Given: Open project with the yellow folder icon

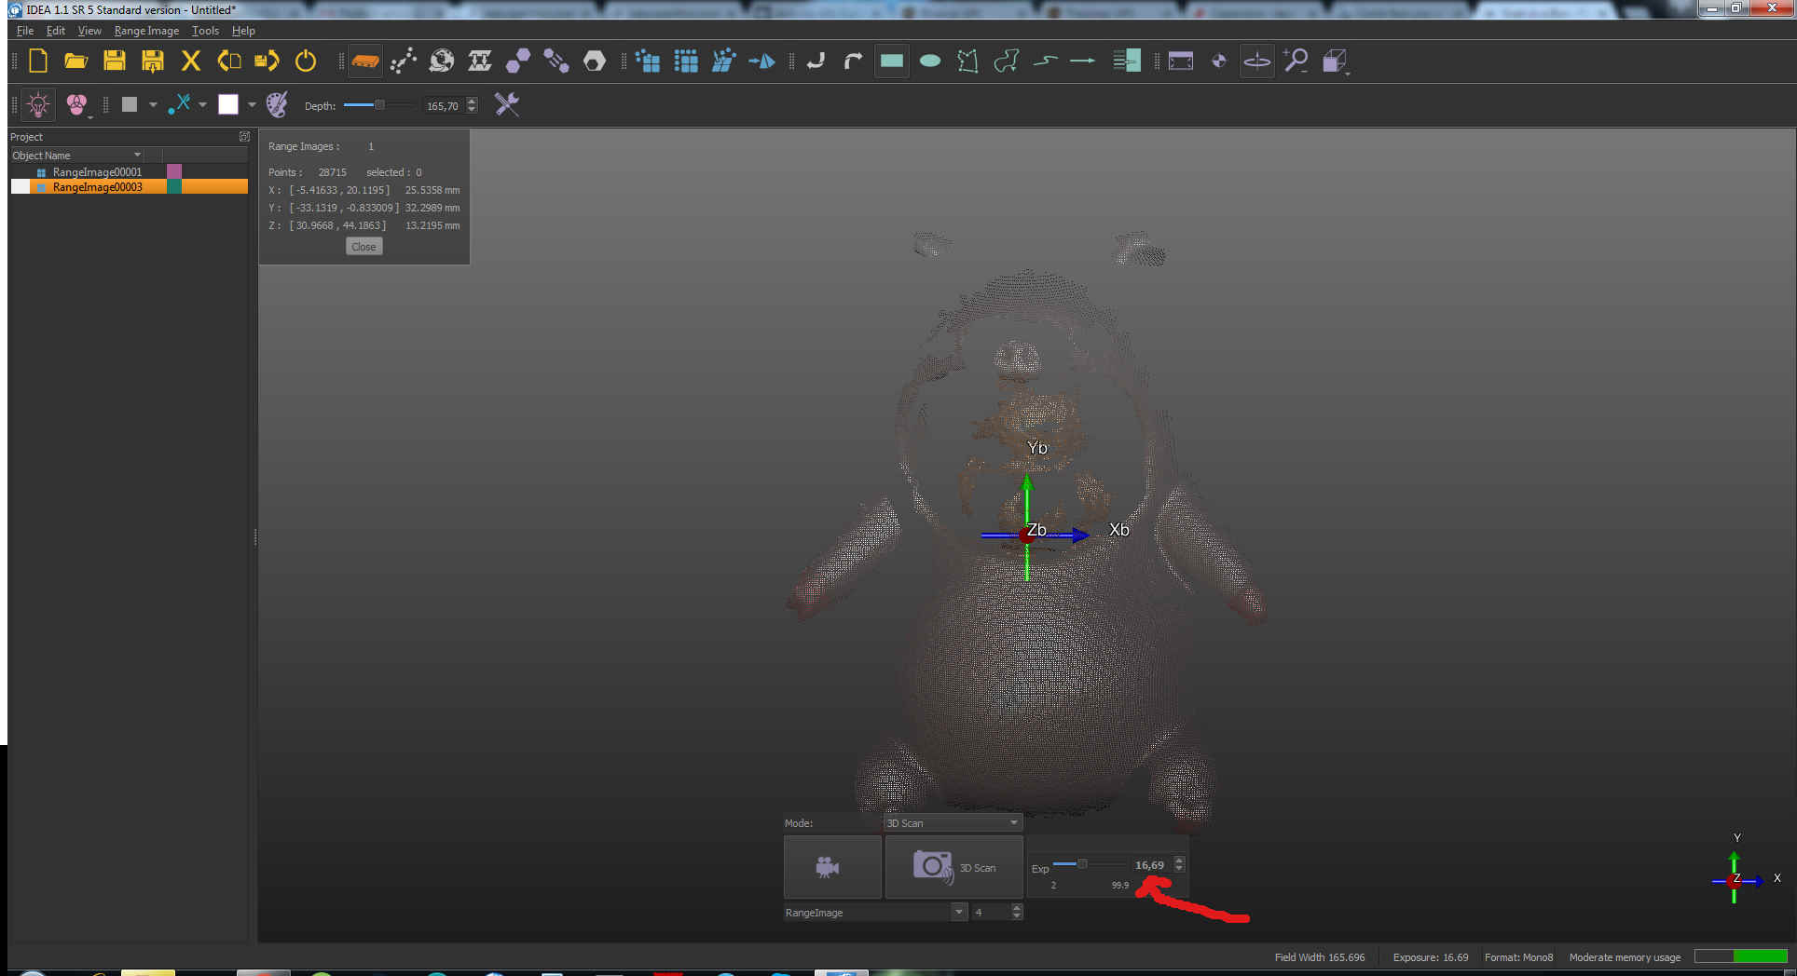Looking at the screenshot, I should tap(75, 61).
